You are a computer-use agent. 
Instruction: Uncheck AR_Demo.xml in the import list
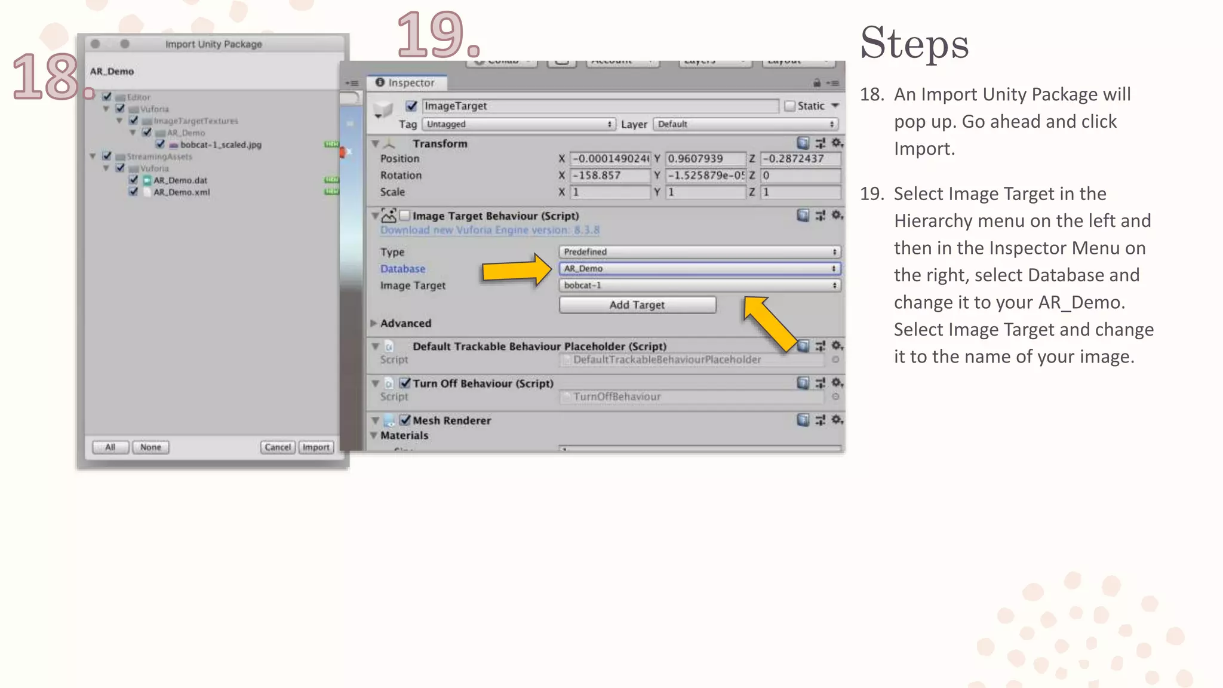pos(134,192)
